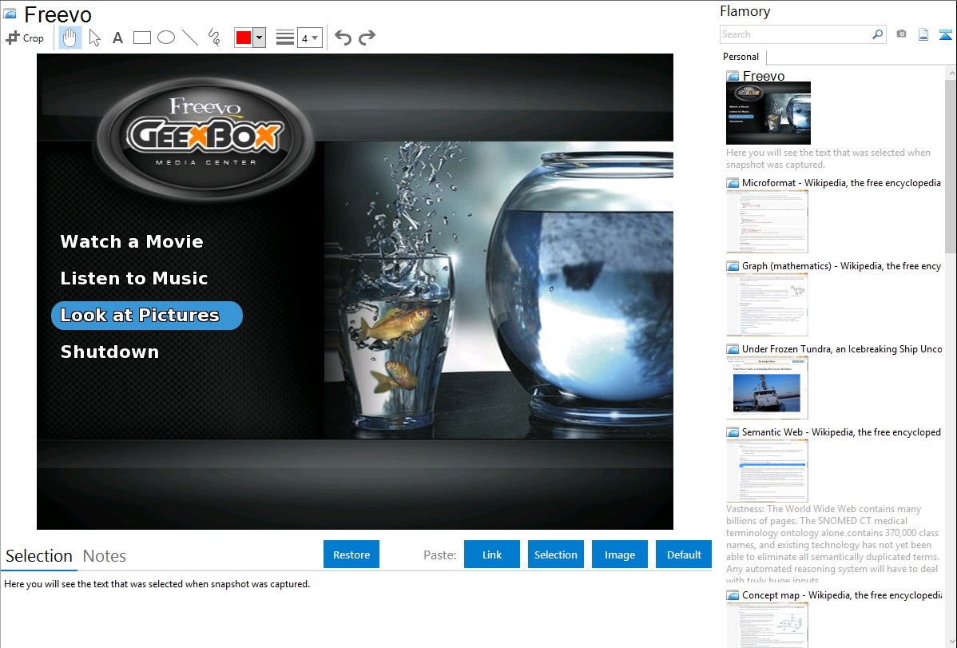Click the 'Vastness: The World Wide Web' description text
This screenshot has width=957, height=648.
pos(832,544)
